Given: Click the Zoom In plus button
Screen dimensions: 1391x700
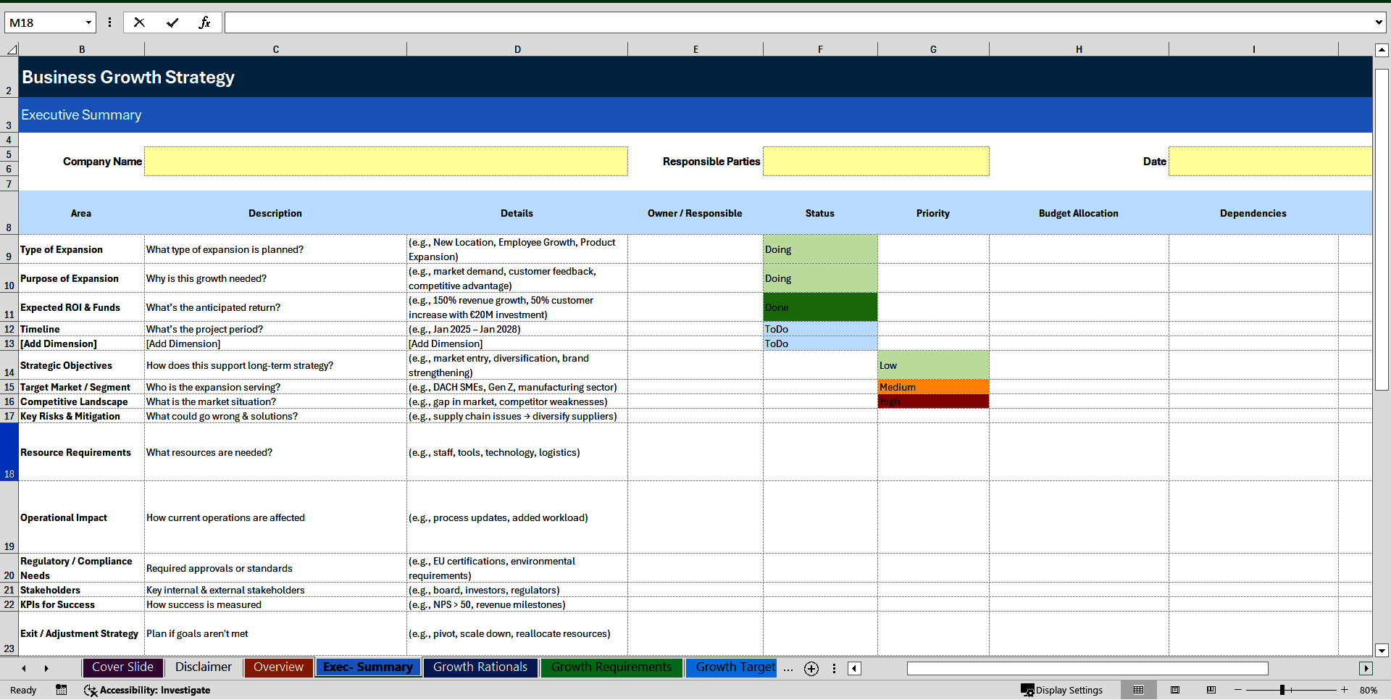Looking at the screenshot, I should 1344,690.
